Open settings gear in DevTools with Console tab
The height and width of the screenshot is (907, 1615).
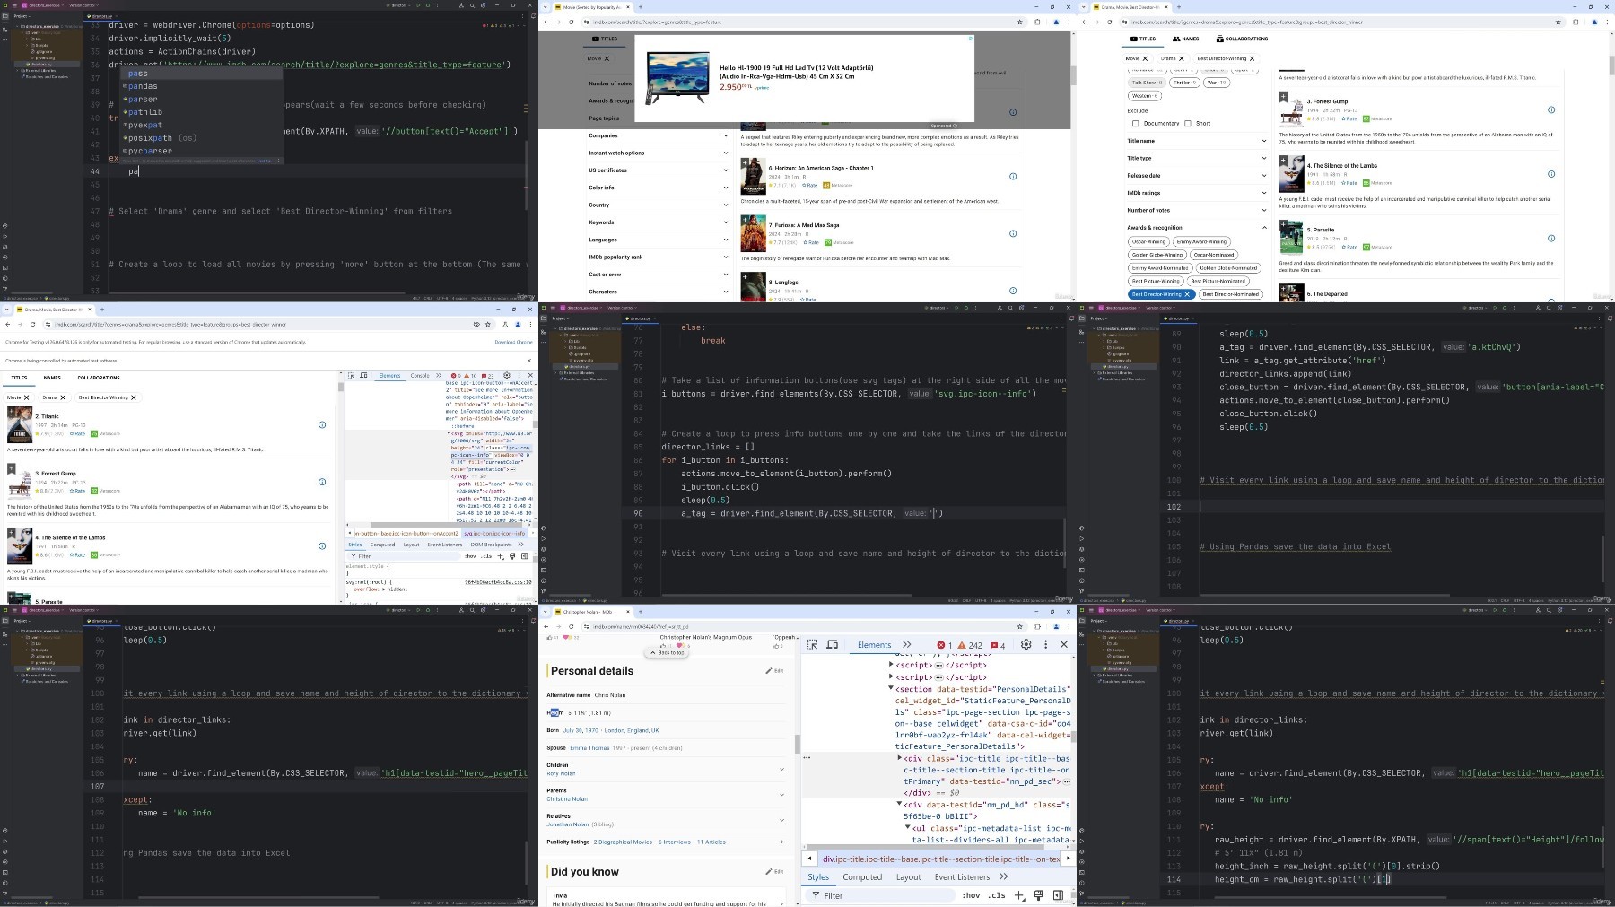coord(506,376)
